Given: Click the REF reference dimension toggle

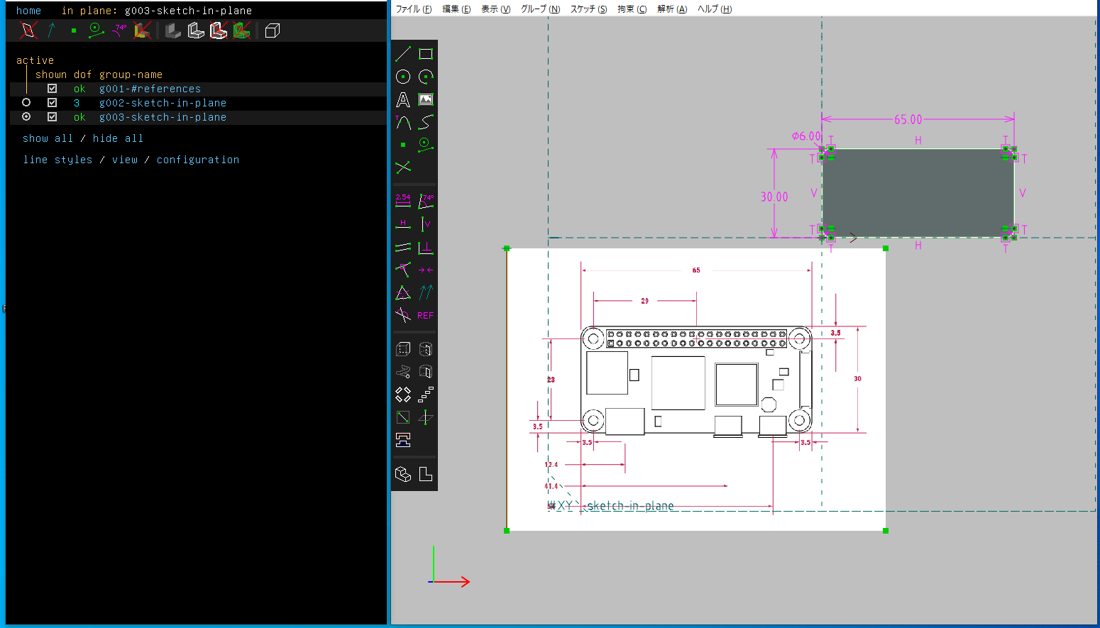Looking at the screenshot, I should pyautogui.click(x=426, y=316).
